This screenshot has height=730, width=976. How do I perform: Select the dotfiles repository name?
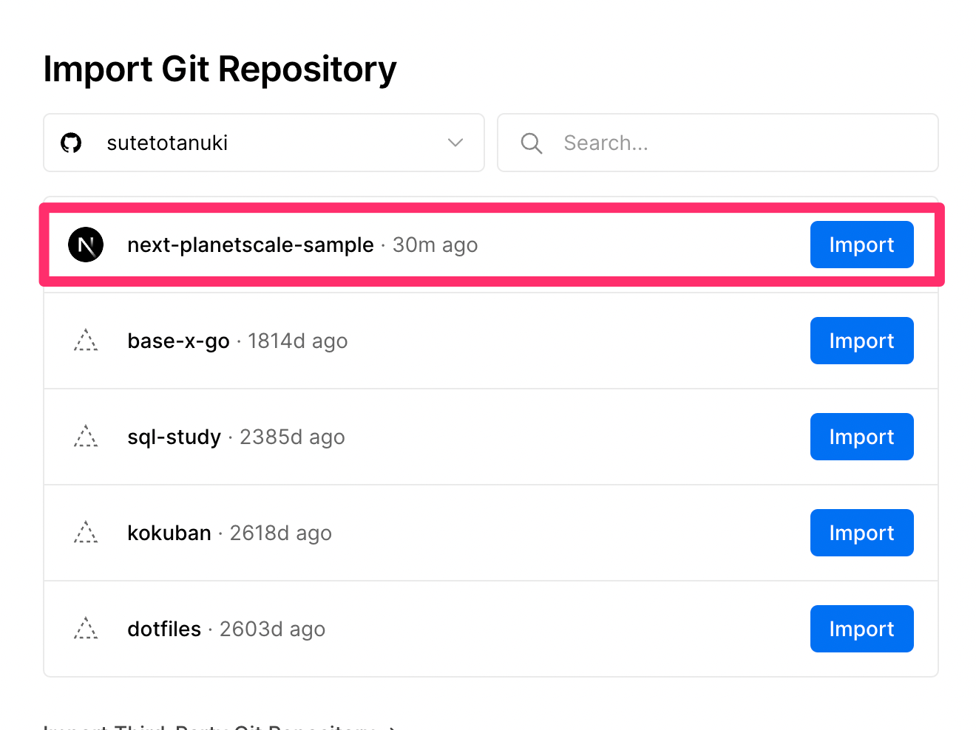tap(164, 629)
